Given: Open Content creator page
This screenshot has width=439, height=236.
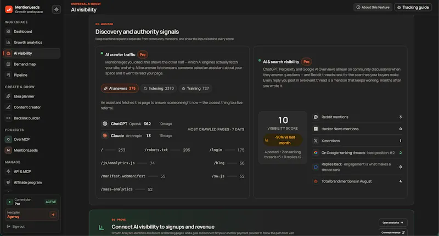Looking at the screenshot, I should [32, 107].
